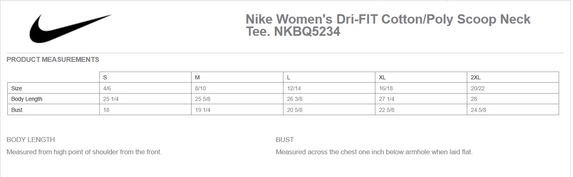Click the 20/22 size cell
The image size is (573, 177).
(x=477, y=88)
